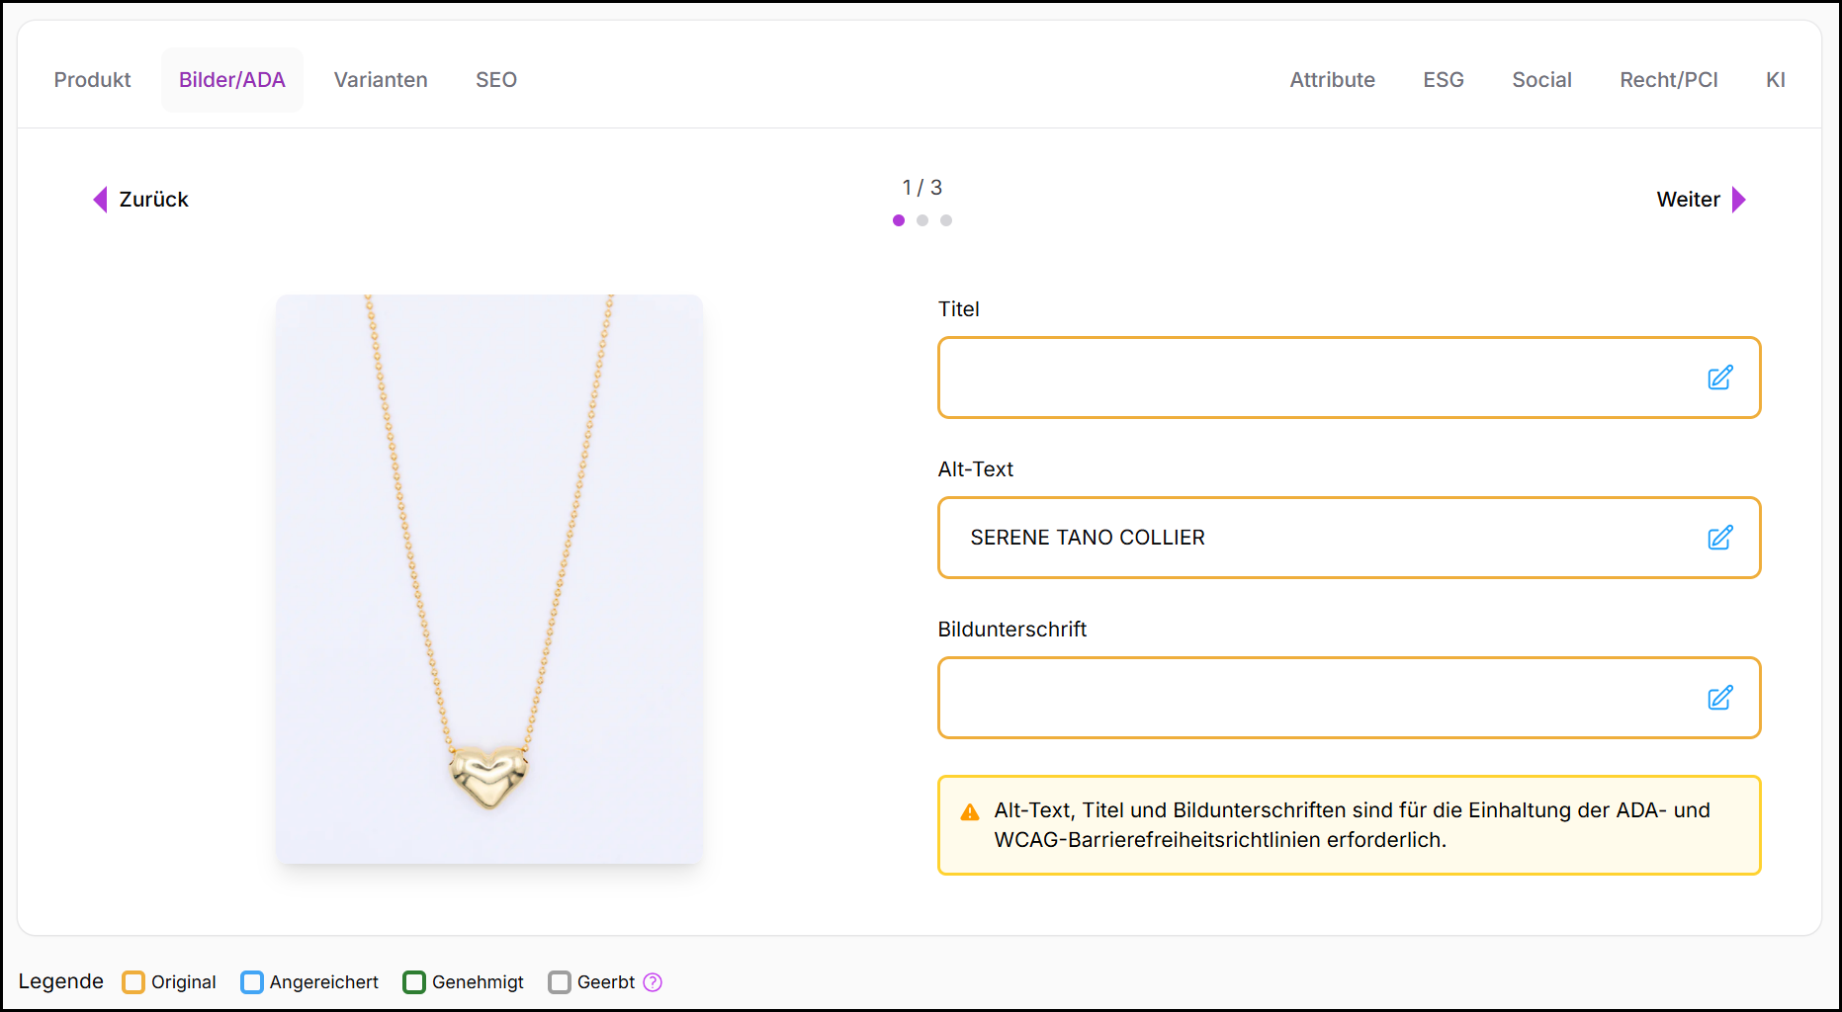
Task: Select the Genehmigt legend box
Action: [414, 982]
